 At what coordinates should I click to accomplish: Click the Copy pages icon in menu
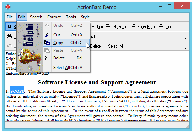pyautogui.click(x=47, y=43)
